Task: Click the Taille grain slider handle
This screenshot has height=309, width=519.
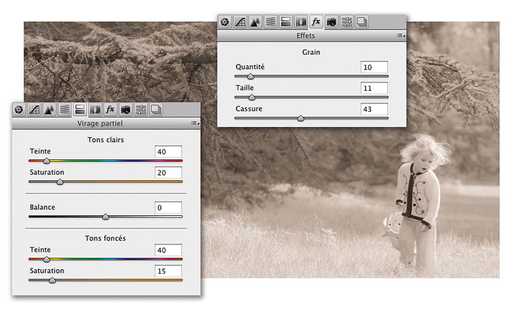Action: pyautogui.click(x=252, y=97)
